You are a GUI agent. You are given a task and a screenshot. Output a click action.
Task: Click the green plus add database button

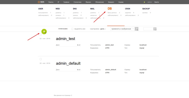[x=44, y=32]
